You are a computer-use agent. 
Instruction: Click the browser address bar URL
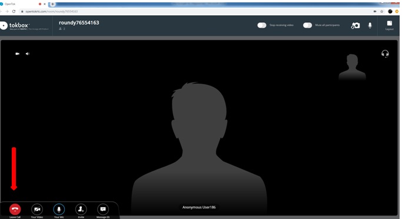(x=52, y=11)
